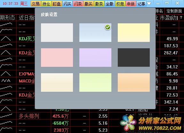Viewport: 184px width, 133px height.
Task: Open the 持仓 positions button
Action: point(46,4)
